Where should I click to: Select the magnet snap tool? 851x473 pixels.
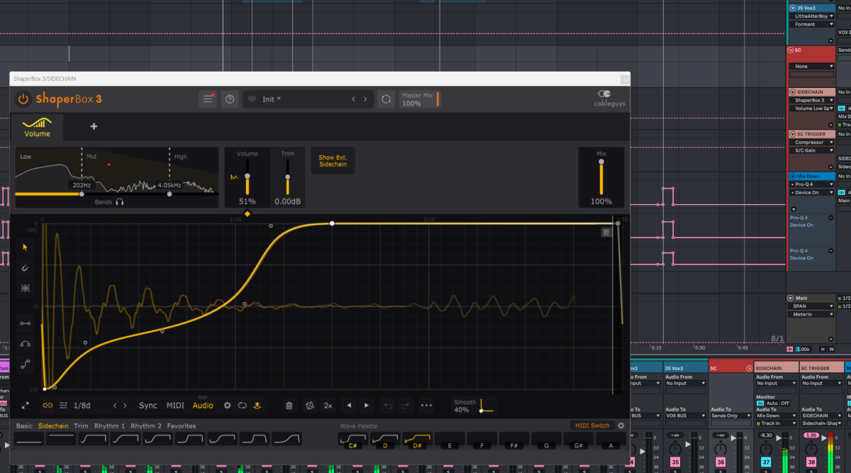[x=26, y=268]
